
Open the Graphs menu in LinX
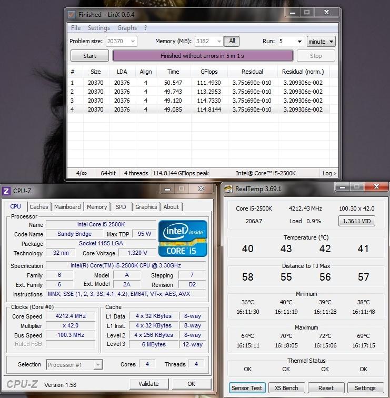pos(127,28)
